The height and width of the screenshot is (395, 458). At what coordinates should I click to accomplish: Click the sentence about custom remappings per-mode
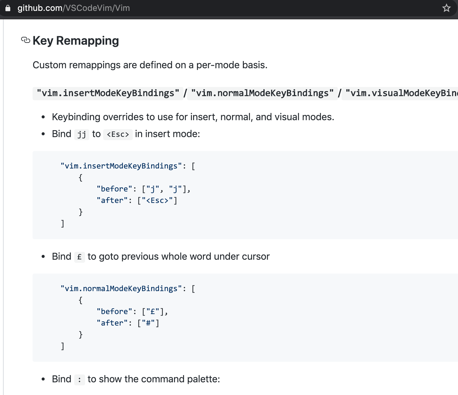click(x=150, y=65)
